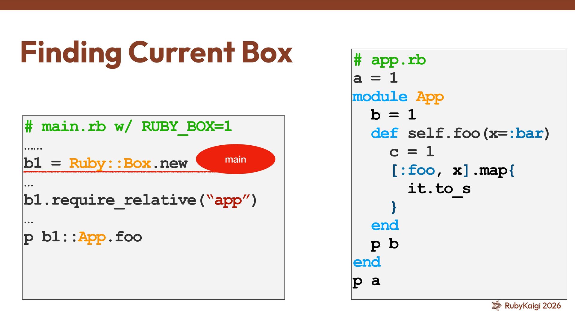
Task: Click the orange 'App' module name
Action: pyautogui.click(x=430, y=97)
